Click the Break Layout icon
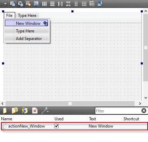The image size is (148, 142). [92, 4]
